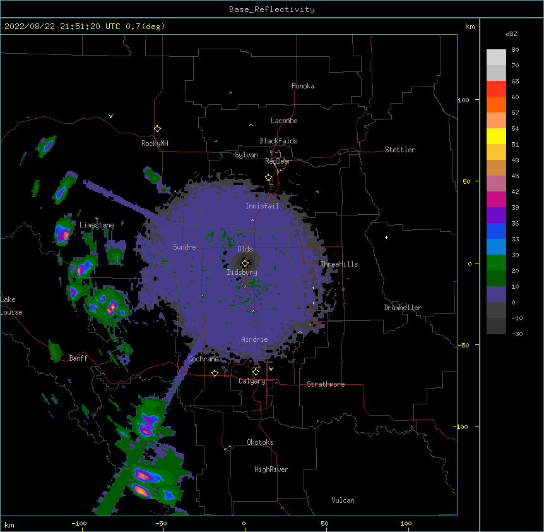Image resolution: width=544 pixels, height=532 pixels.
Task: Pick the slate purple 0-10 dBZ legend swatch
Action: (x=496, y=294)
